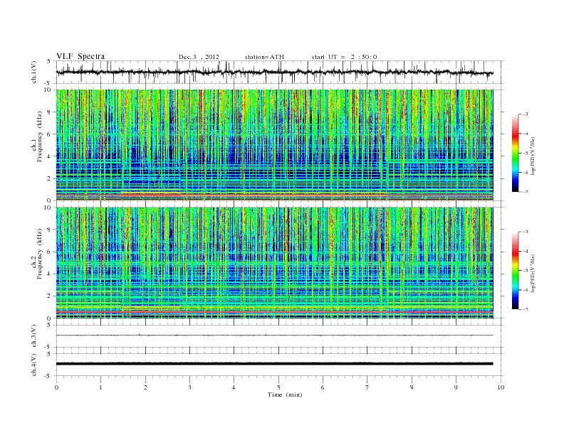The height and width of the screenshot is (435, 564).
Task: Click time axis tick label "0"
Action: coord(56,387)
